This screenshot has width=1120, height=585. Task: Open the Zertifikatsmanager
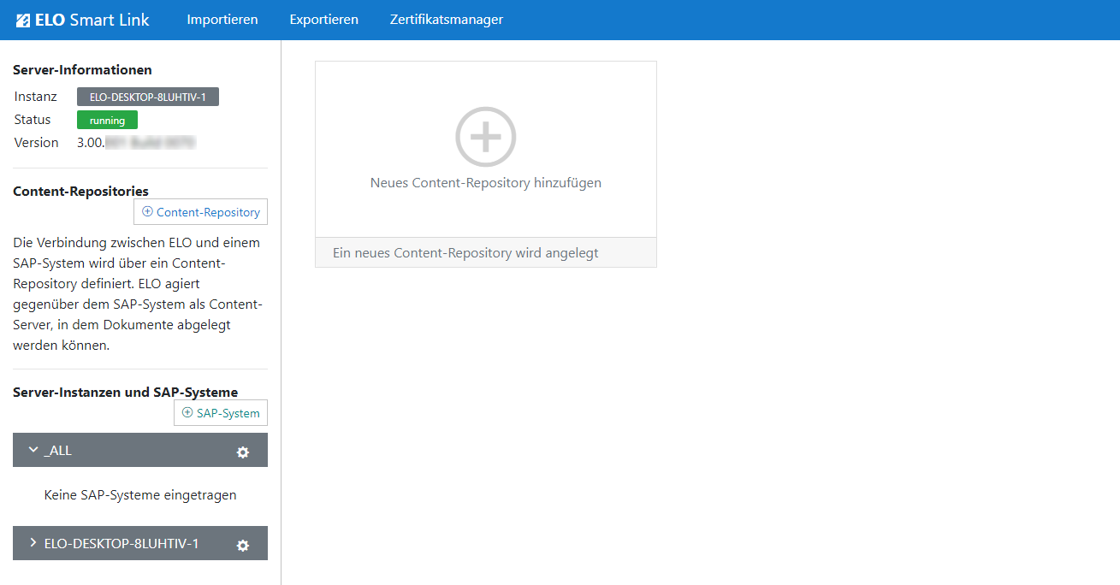coord(446,20)
